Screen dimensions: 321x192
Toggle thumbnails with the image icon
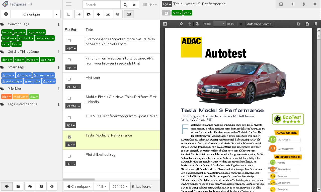(x=108, y=14)
